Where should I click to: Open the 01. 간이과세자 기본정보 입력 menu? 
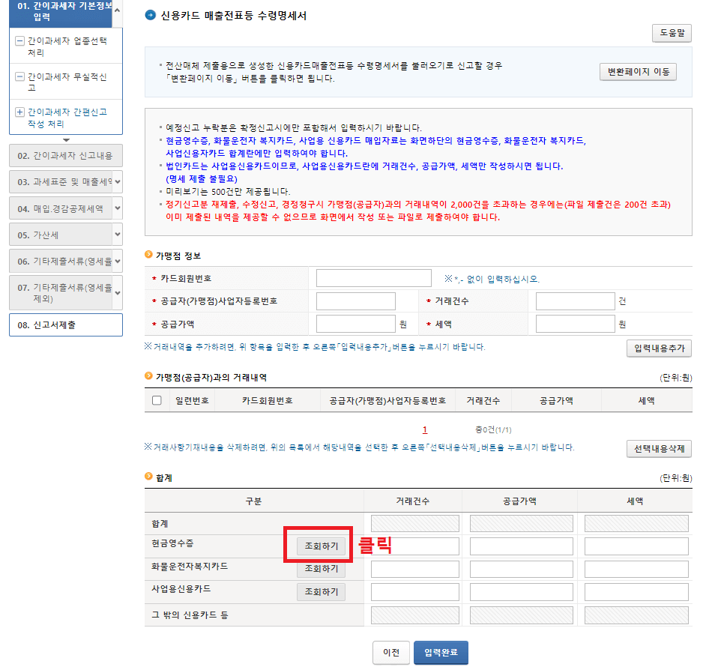click(61, 11)
